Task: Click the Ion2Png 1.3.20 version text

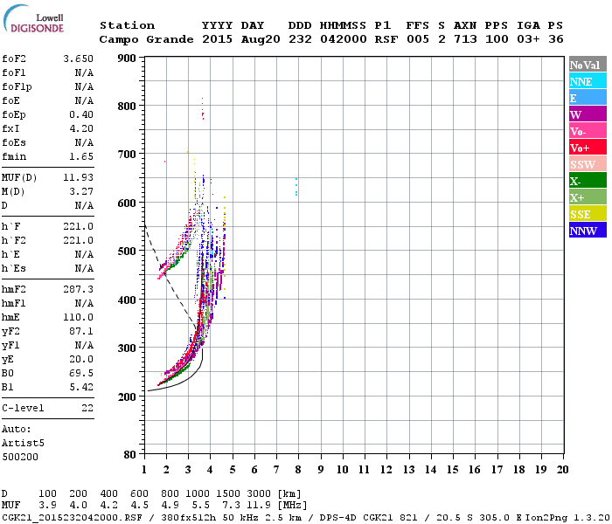Action: [567, 517]
